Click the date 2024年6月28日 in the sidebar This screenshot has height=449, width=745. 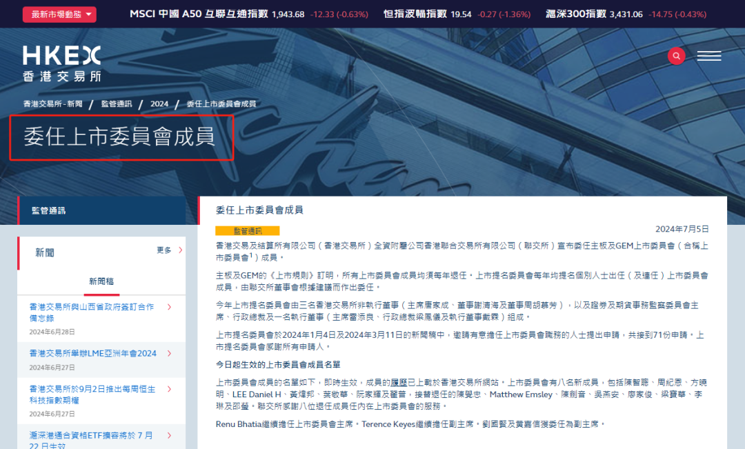(52, 332)
